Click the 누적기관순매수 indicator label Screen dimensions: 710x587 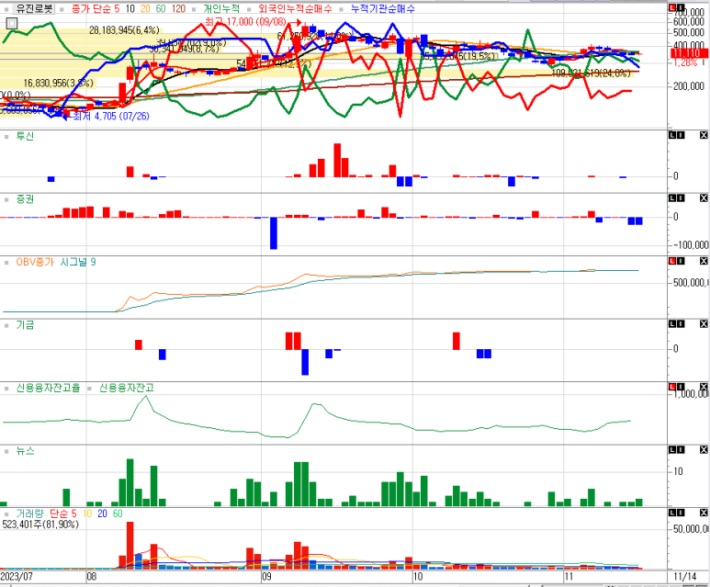point(383,8)
